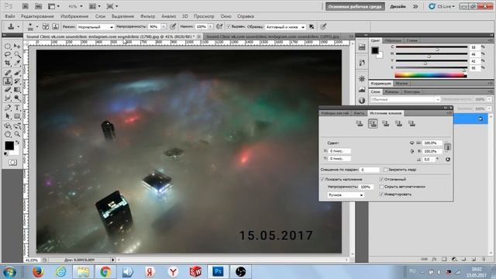
Task: Switch to Каналы tab
Action: point(392,91)
